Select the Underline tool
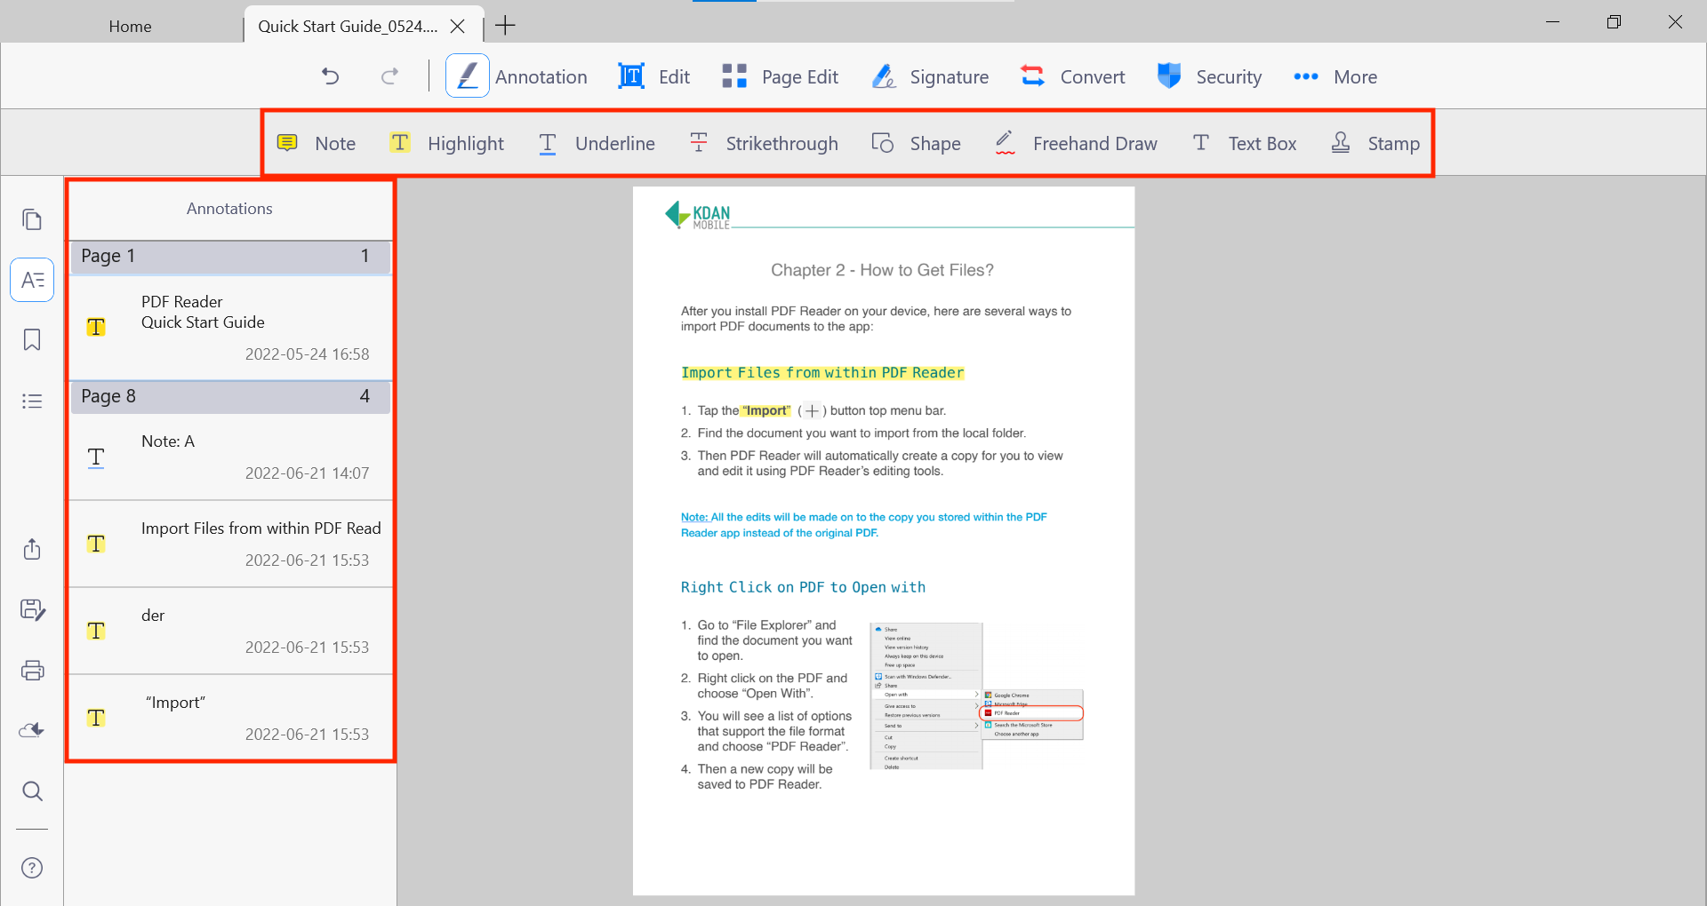Screen dimensions: 1707x906 click(x=597, y=143)
